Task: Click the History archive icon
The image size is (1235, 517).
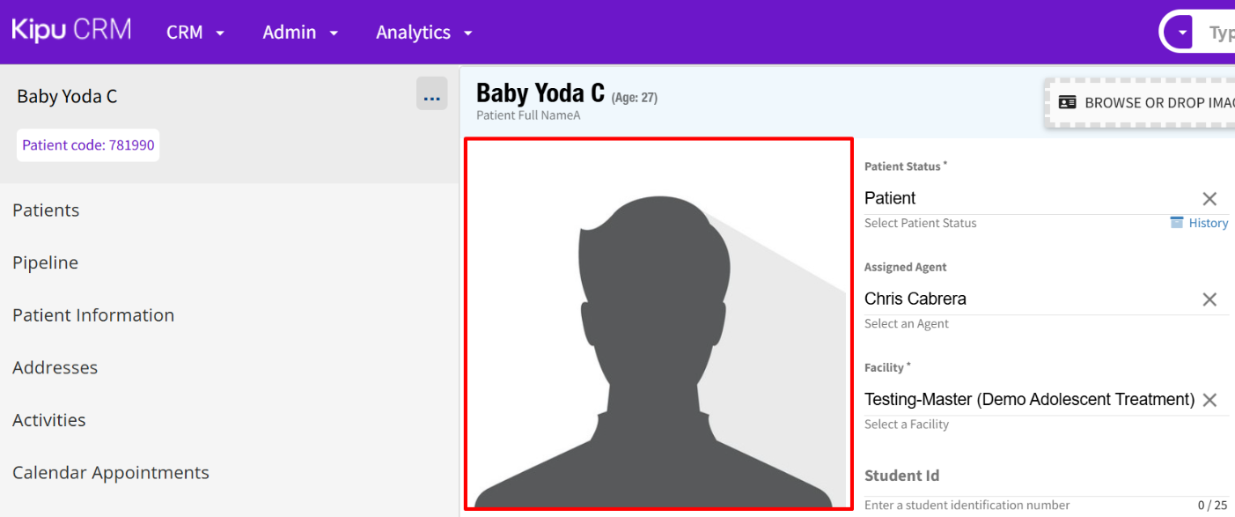Action: (1177, 222)
